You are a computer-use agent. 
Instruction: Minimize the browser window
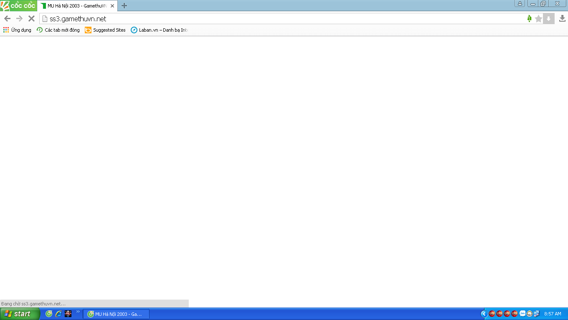[533, 3]
